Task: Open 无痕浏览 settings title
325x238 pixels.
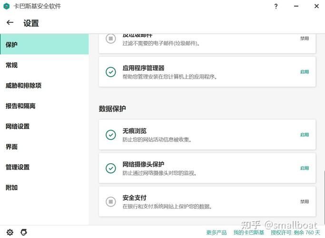Action: coord(135,131)
